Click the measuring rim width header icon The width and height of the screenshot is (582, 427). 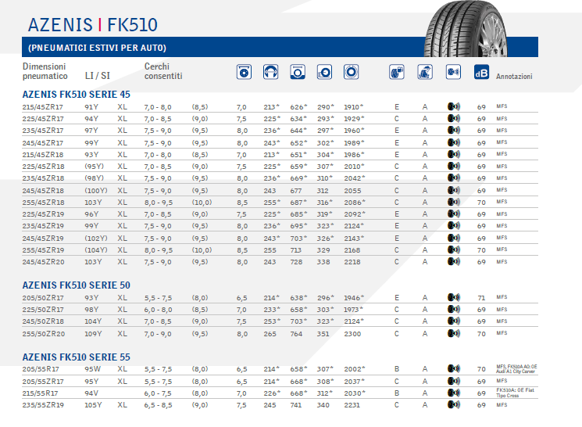point(245,73)
